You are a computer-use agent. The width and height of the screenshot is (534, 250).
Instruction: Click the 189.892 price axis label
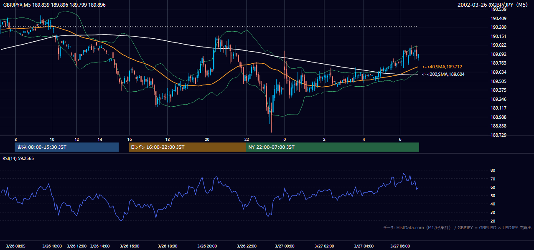(499, 54)
